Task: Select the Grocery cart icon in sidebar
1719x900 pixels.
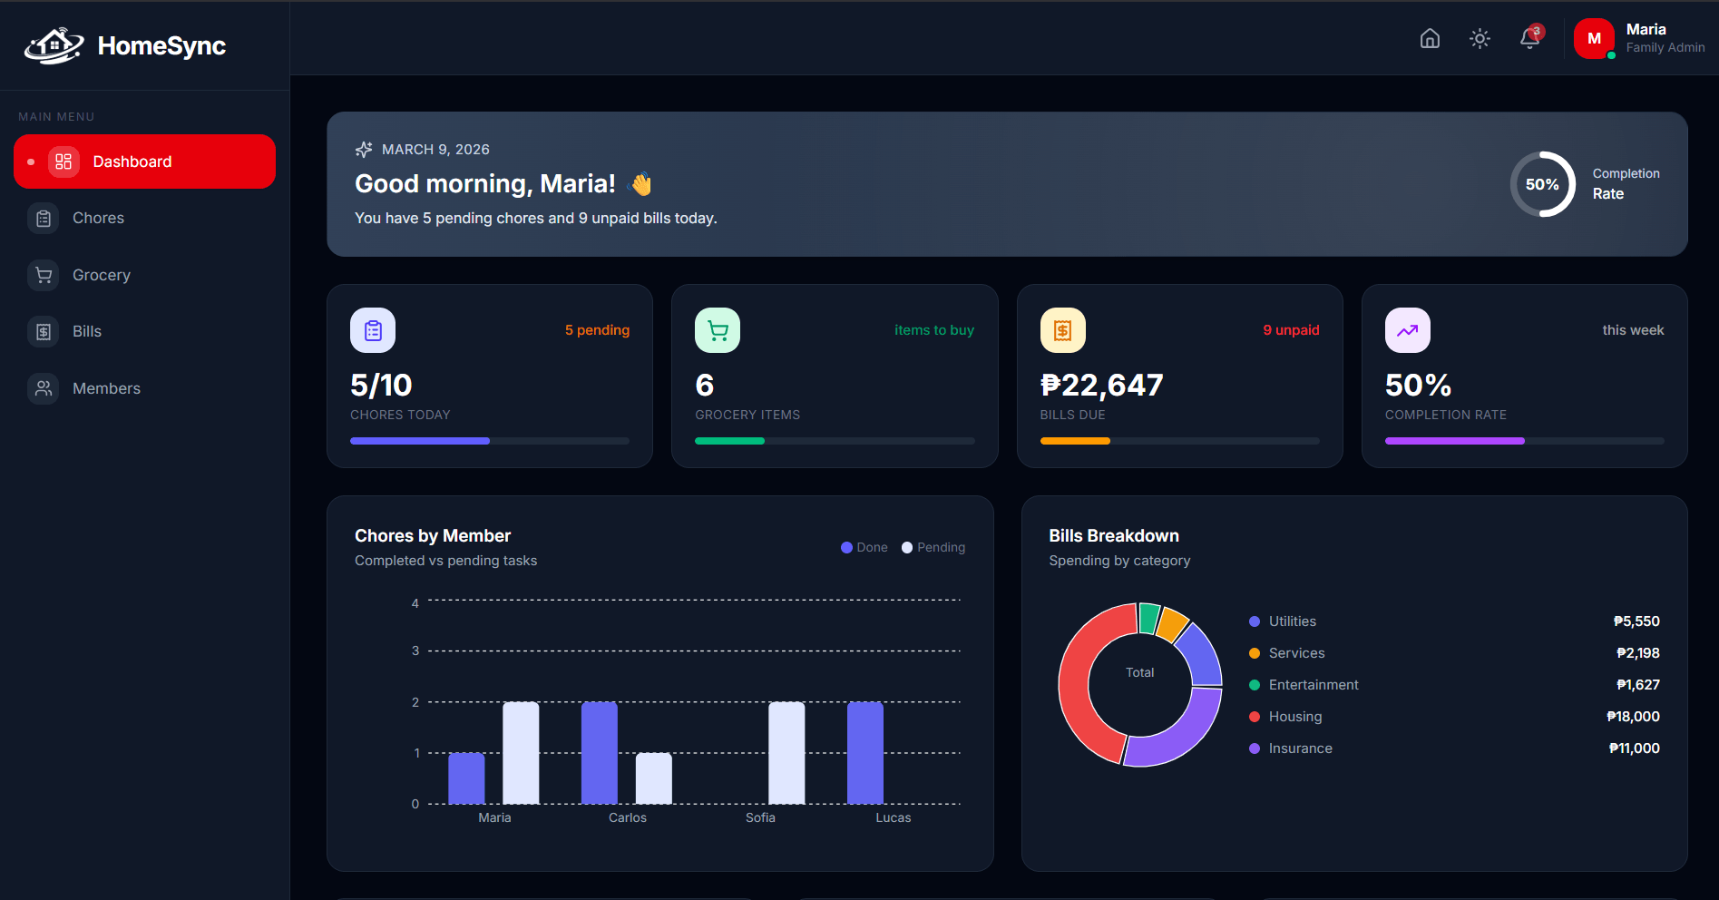Action: click(x=43, y=274)
